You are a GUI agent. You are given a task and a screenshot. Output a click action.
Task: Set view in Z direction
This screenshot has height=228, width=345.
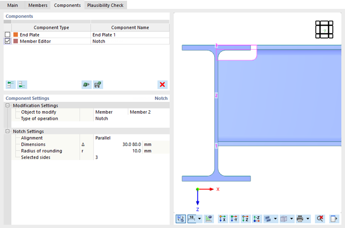(x=245, y=219)
